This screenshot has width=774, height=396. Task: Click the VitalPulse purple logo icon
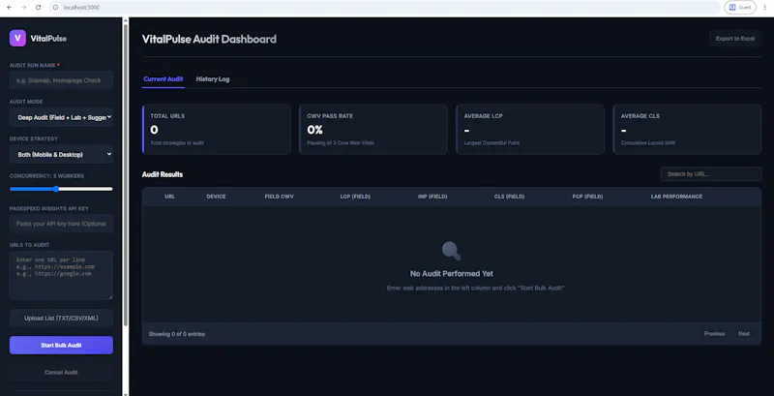pos(17,38)
